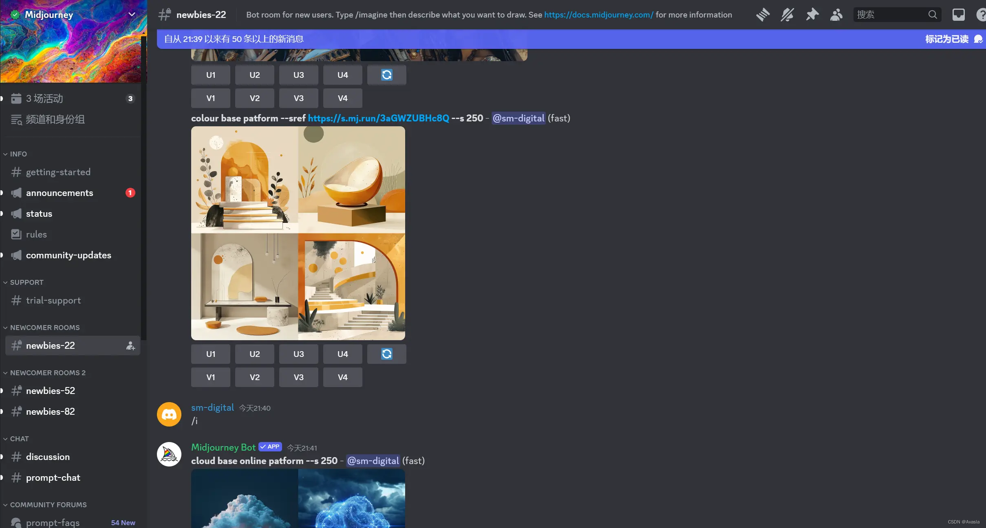
Task: Collapse the CHAT category
Action: (x=19, y=439)
